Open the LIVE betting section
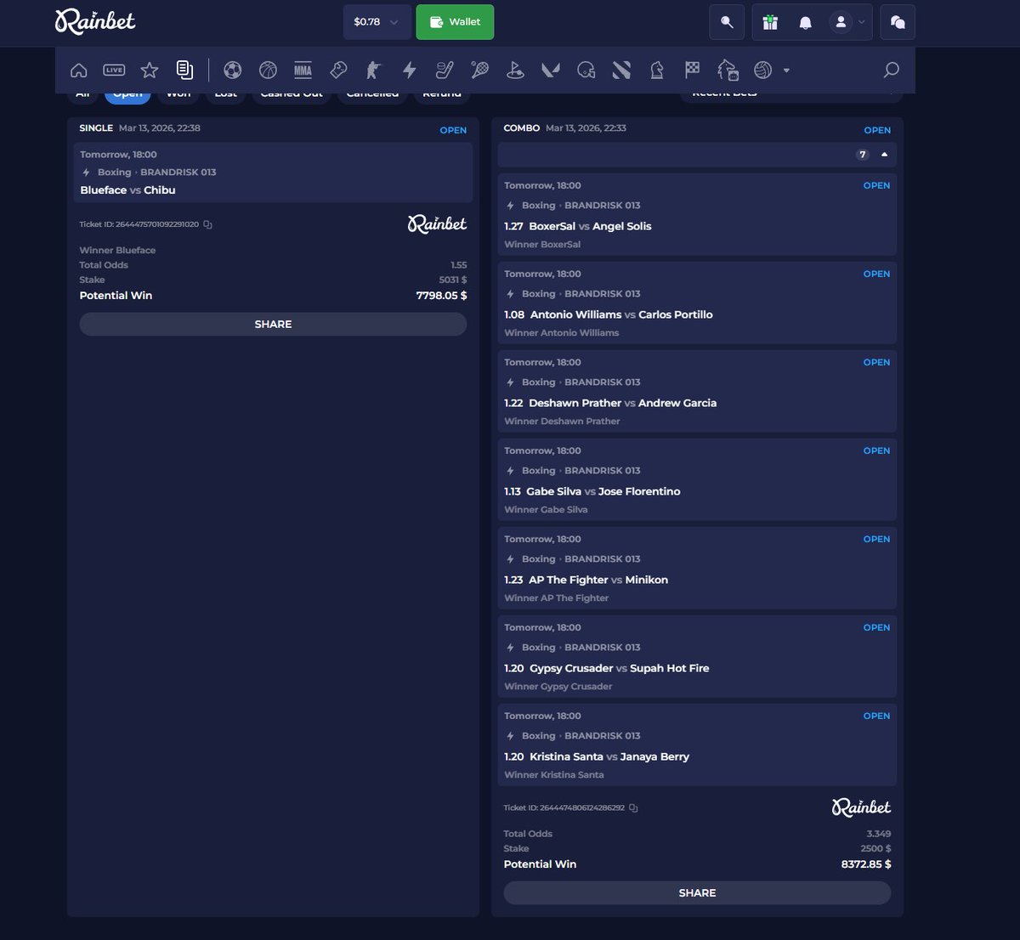This screenshot has height=940, width=1020. click(x=114, y=71)
